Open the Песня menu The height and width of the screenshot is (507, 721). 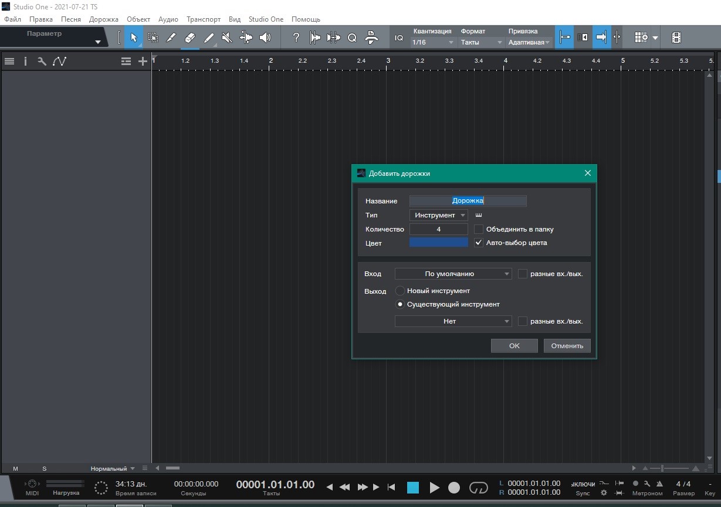point(71,19)
